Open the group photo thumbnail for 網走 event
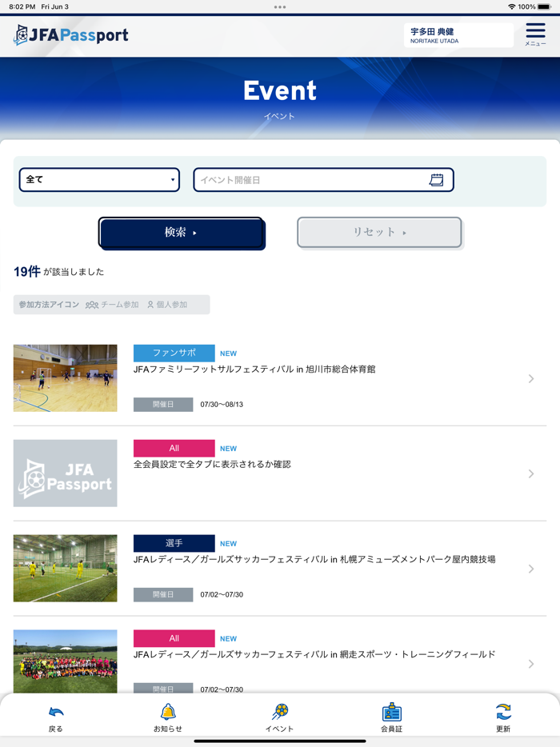The image size is (560, 747). click(x=66, y=661)
